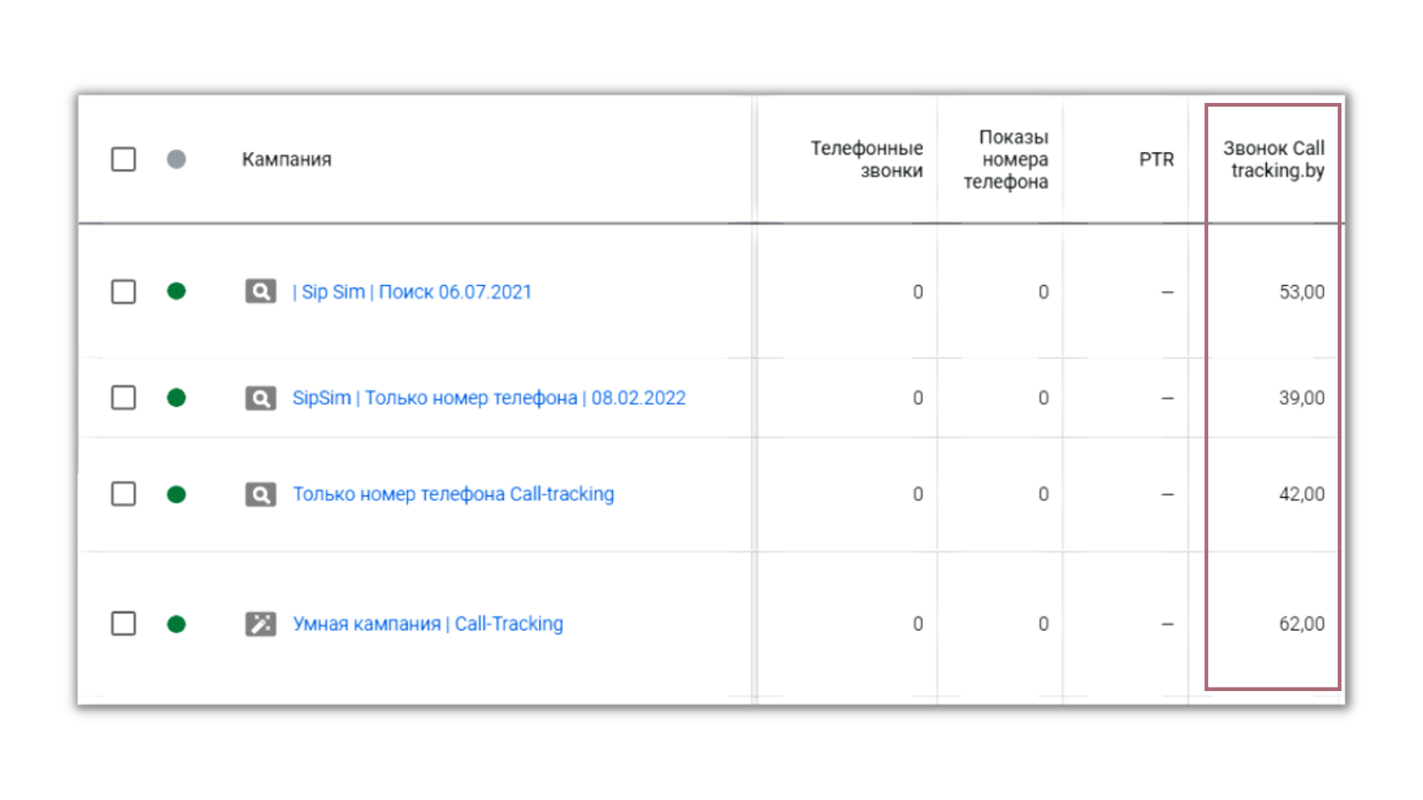Click the PTR column header
Screen dimensions: 1423x800
(x=1156, y=159)
